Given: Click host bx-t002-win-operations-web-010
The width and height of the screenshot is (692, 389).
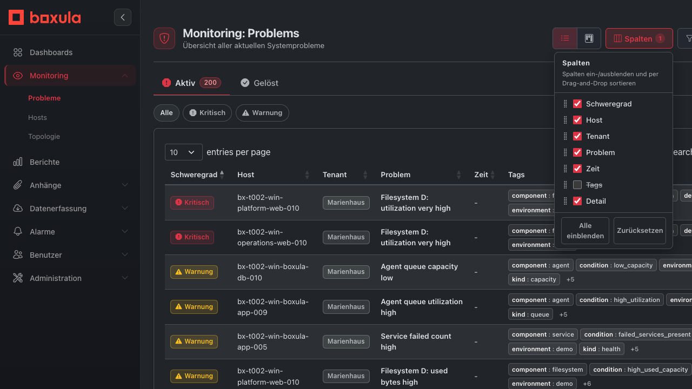Looking at the screenshot, I should pyautogui.click(x=272, y=237).
